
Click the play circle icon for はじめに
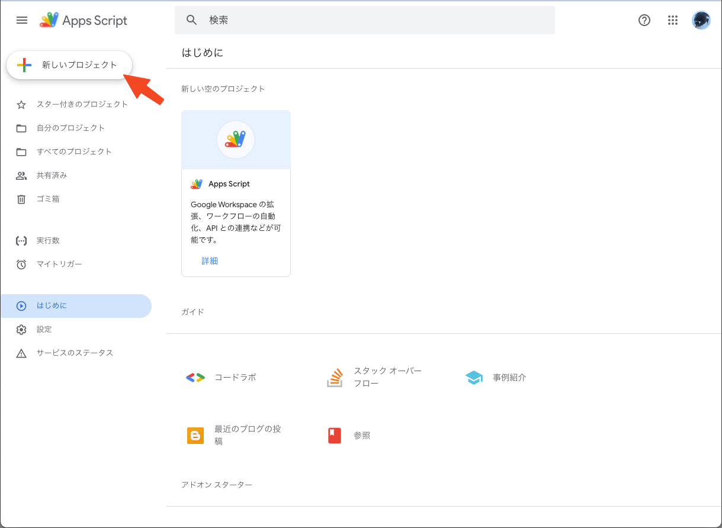point(21,306)
